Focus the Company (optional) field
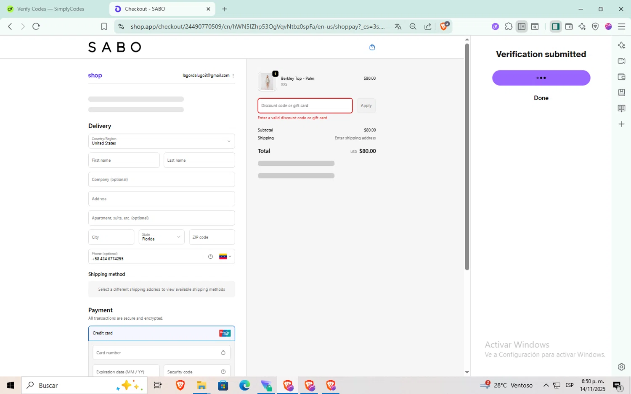Image resolution: width=631 pixels, height=394 pixels. [x=162, y=179]
